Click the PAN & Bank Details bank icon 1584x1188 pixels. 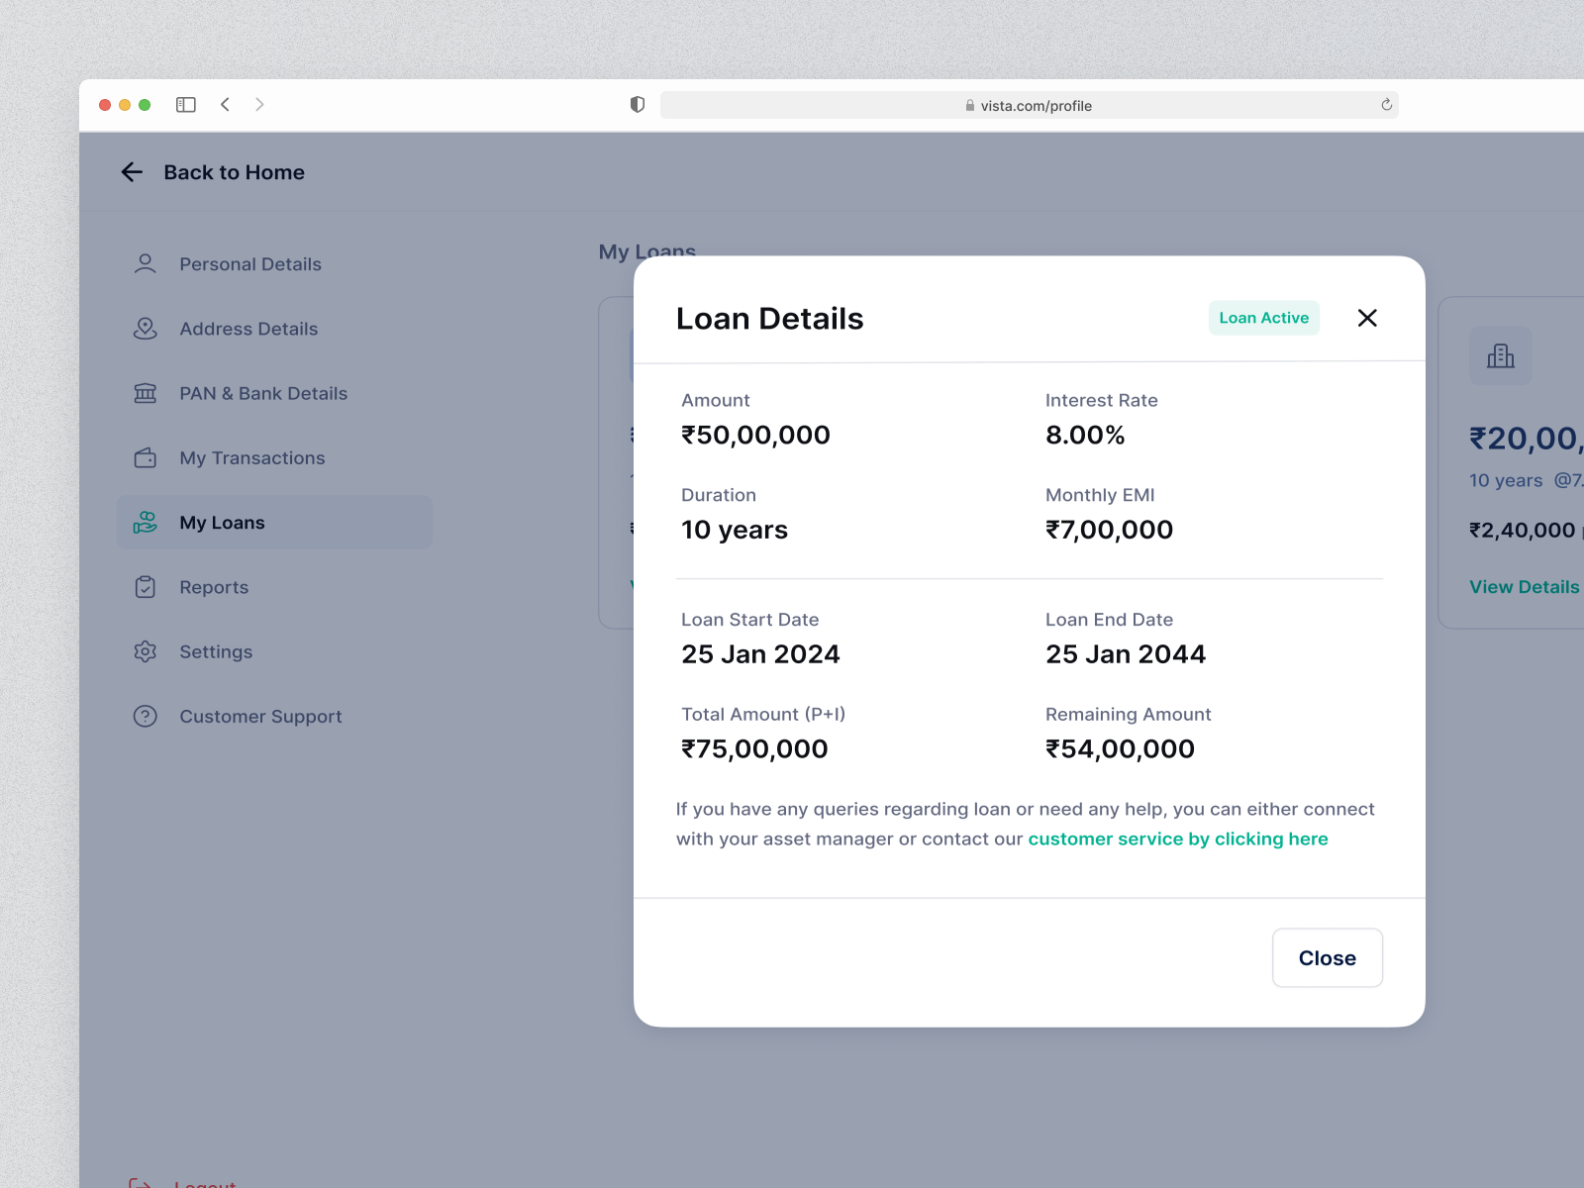click(146, 393)
